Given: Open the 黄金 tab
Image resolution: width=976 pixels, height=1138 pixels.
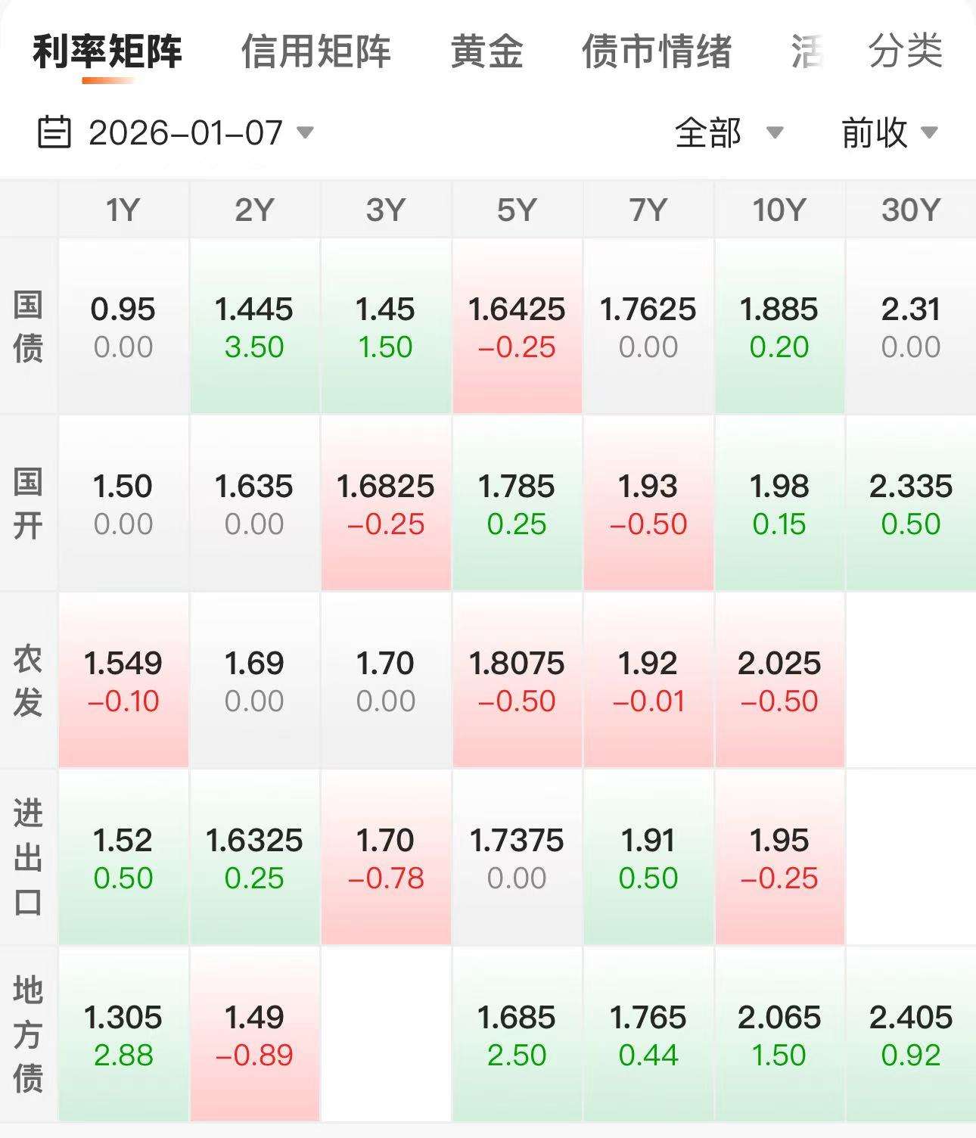Looking at the screenshot, I should pos(486,52).
